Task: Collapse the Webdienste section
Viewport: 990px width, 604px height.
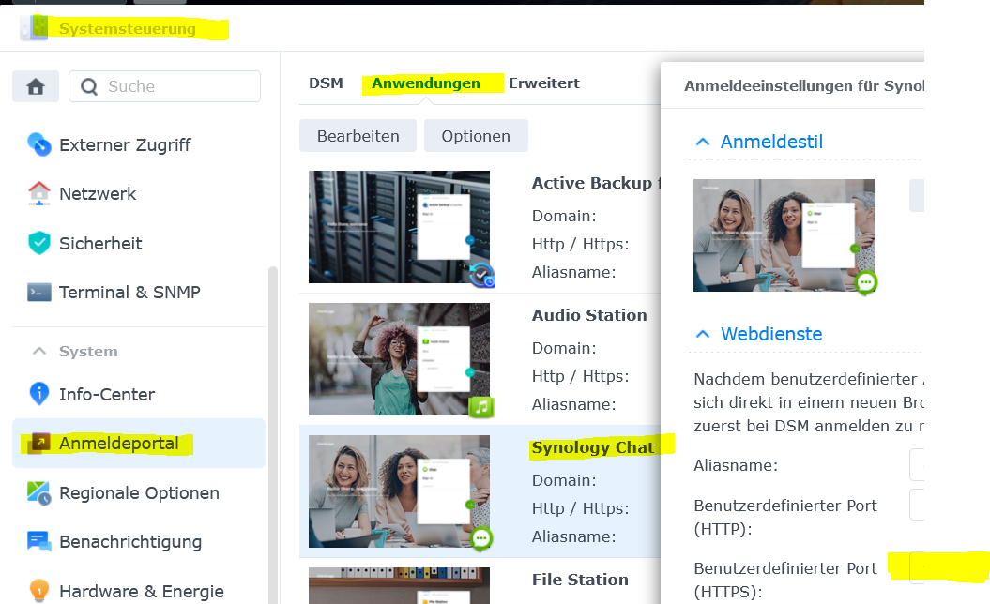Action: tap(703, 334)
